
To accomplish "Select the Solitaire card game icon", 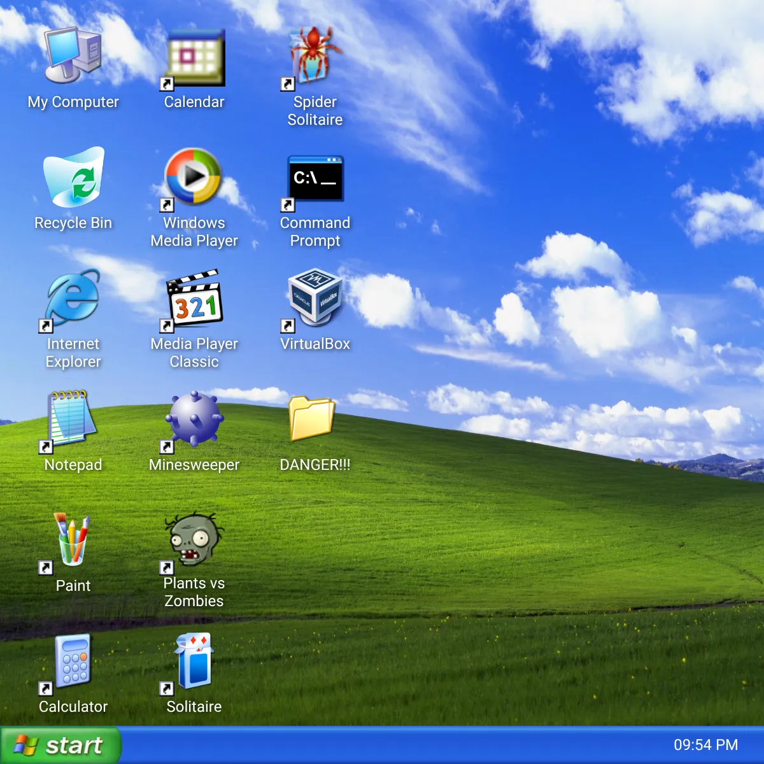I will [x=194, y=661].
